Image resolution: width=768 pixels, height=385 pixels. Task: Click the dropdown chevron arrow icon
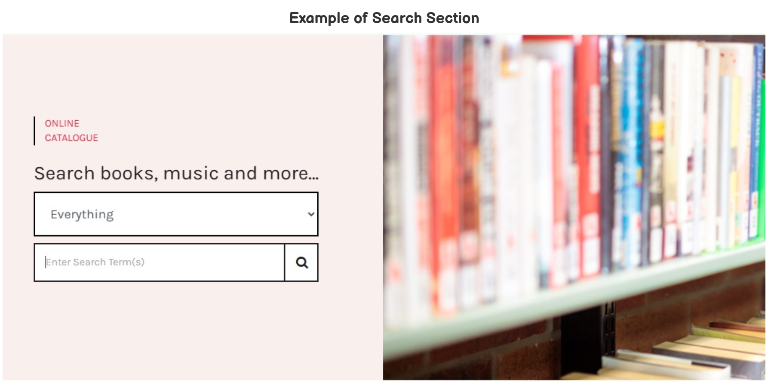point(311,214)
